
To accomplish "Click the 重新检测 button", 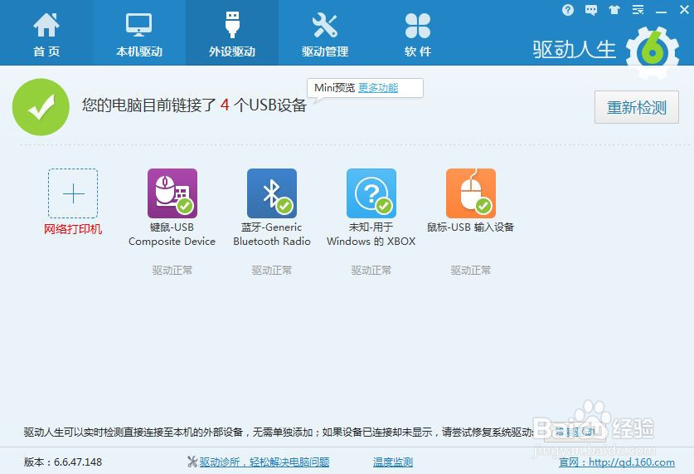I will click(x=637, y=107).
